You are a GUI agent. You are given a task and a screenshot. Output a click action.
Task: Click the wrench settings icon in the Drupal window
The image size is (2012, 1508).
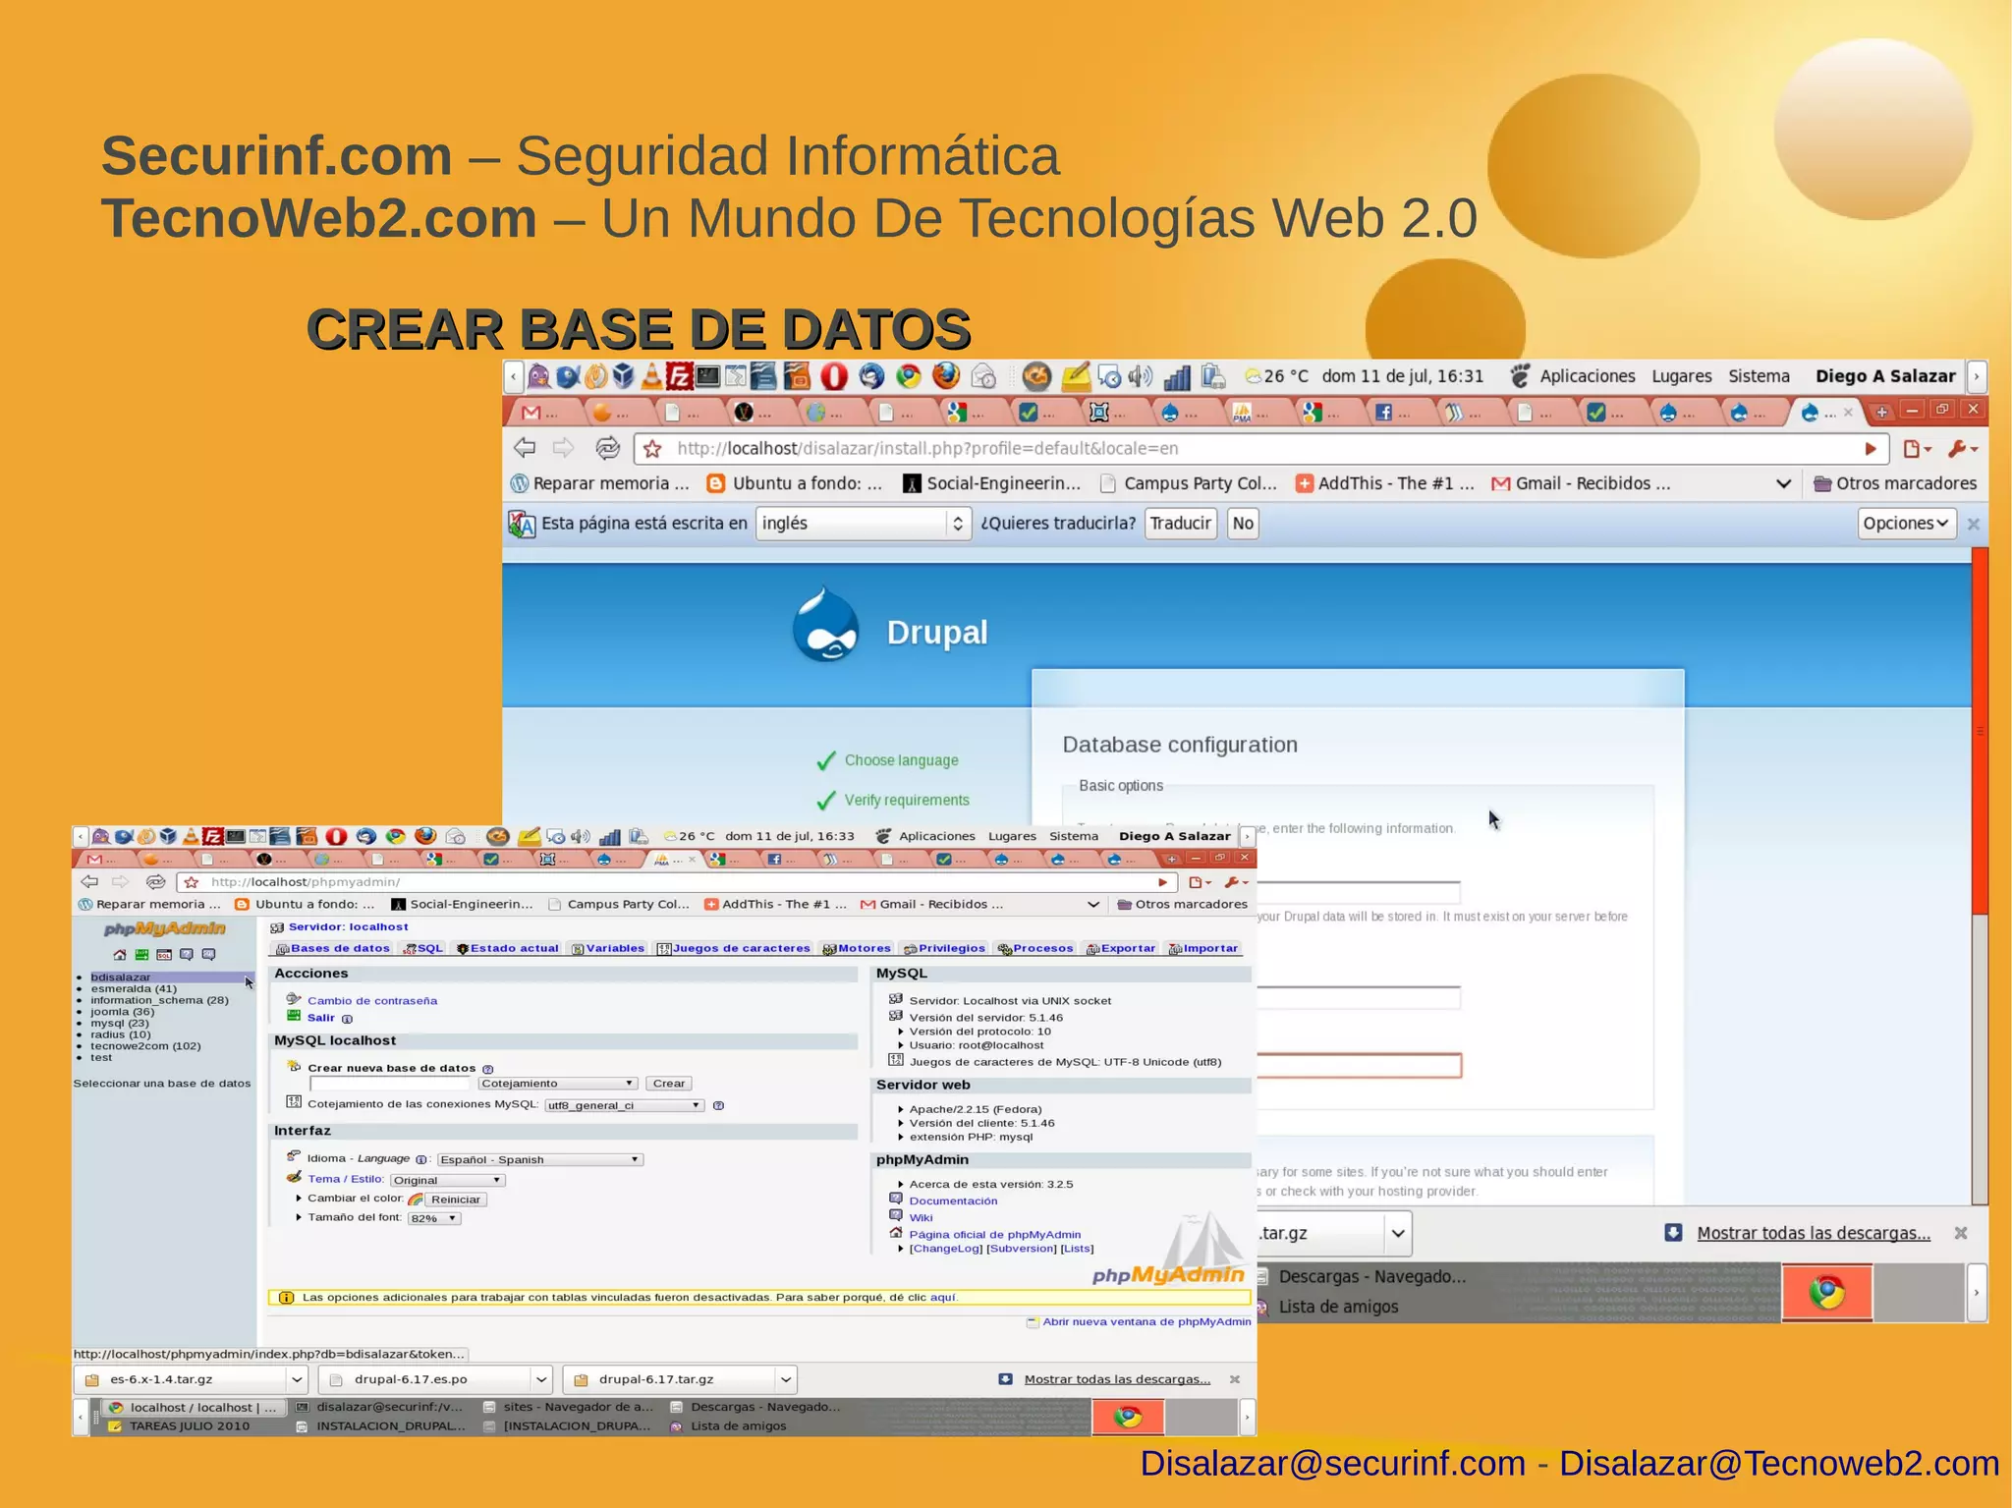(1961, 449)
